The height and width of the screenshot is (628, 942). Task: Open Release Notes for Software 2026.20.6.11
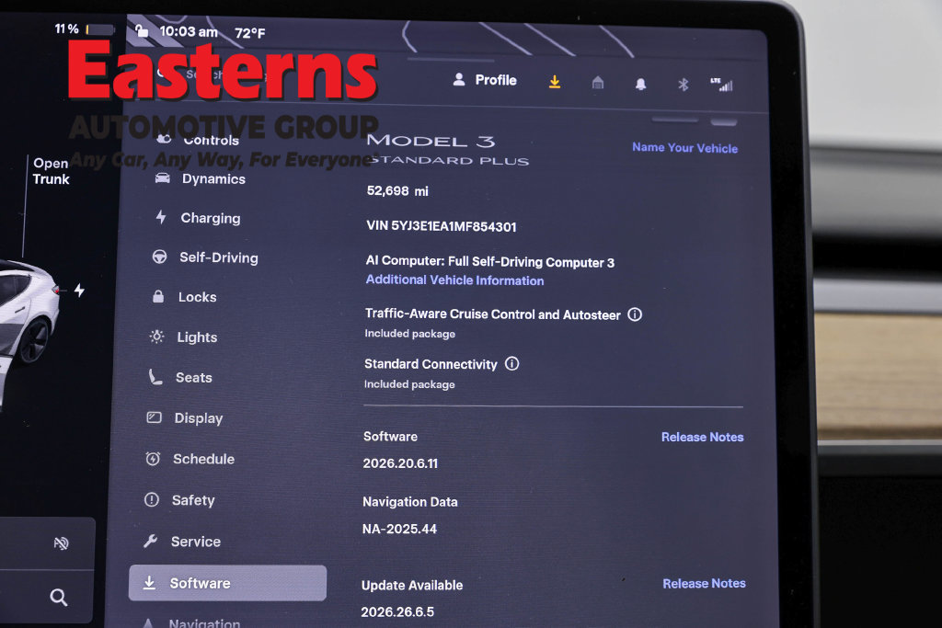pos(702,437)
